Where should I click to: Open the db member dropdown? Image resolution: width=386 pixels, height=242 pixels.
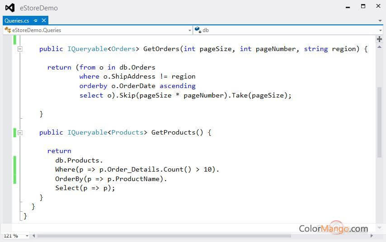(380, 30)
